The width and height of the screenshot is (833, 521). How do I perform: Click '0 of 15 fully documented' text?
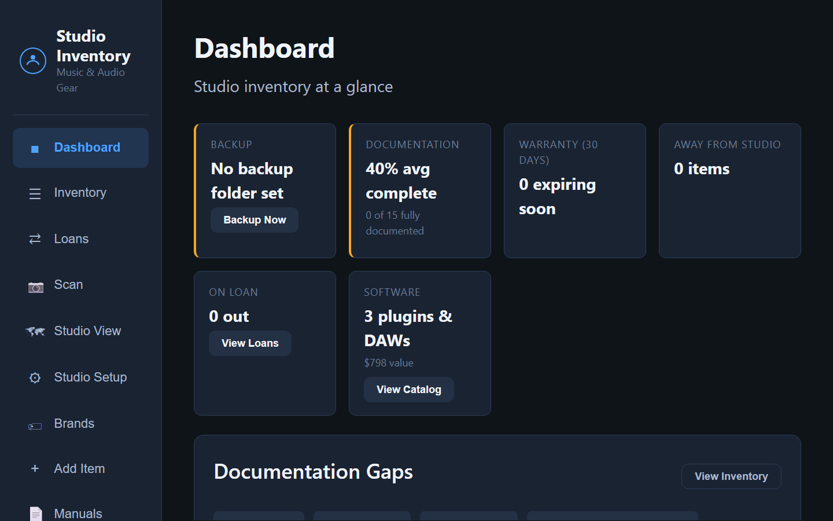coord(395,223)
